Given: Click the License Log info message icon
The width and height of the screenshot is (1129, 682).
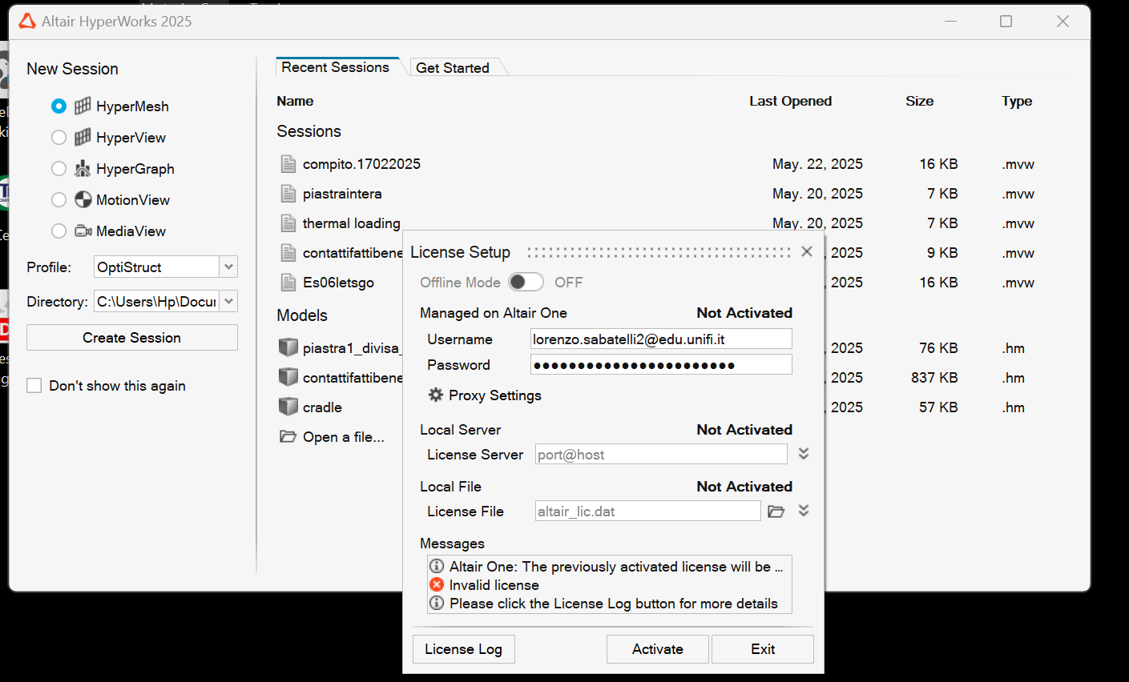Looking at the screenshot, I should point(437,603).
